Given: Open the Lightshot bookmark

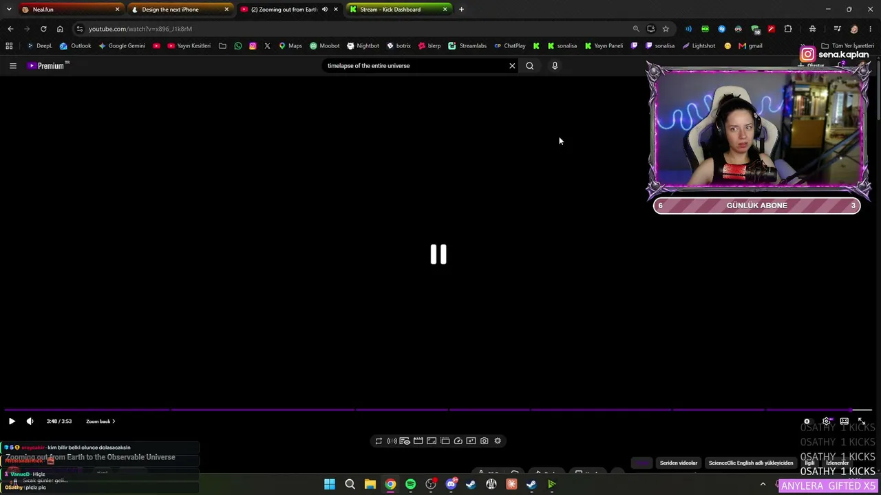Looking at the screenshot, I should click(699, 46).
